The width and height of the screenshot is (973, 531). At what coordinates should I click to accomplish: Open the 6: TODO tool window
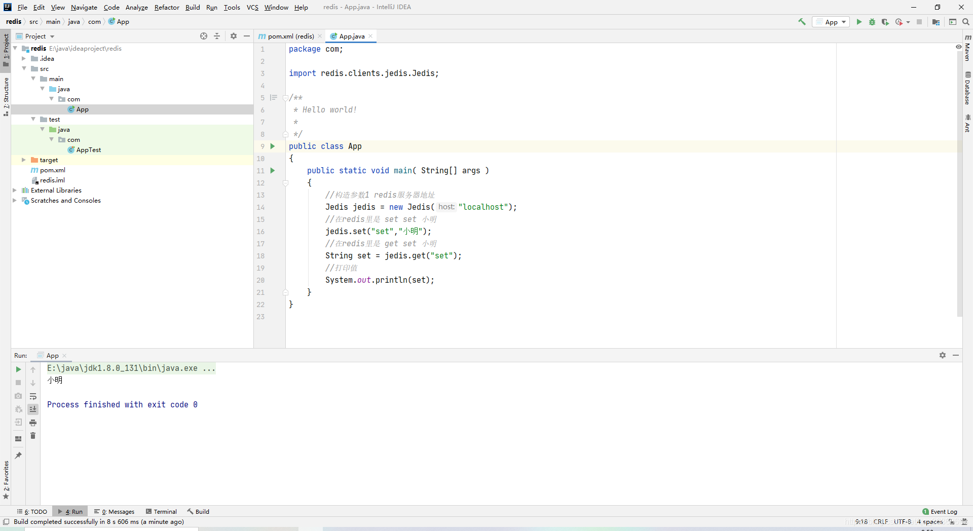tap(32, 512)
